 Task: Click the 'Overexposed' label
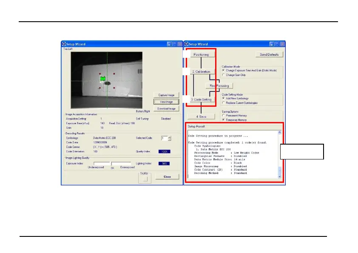128,168
